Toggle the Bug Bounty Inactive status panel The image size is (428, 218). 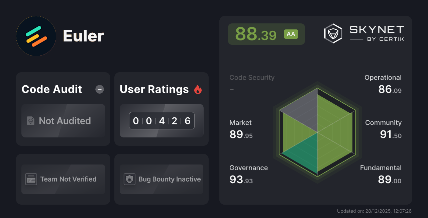(161, 179)
